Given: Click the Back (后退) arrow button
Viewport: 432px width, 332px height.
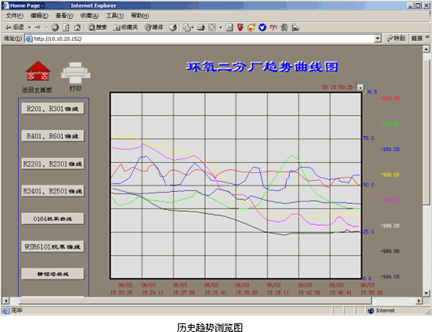Looking at the screenshot, I should [x=15, y=28].
